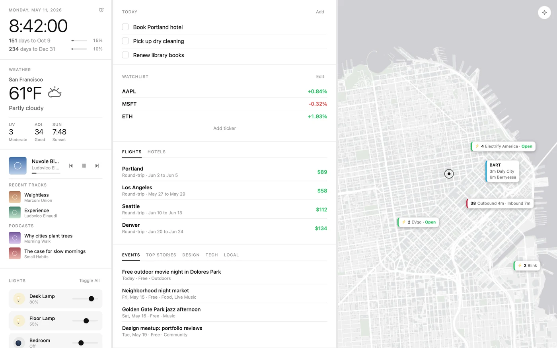
Task: Adjust the Floor Lamp brightness slider
Action: (85, 321)
